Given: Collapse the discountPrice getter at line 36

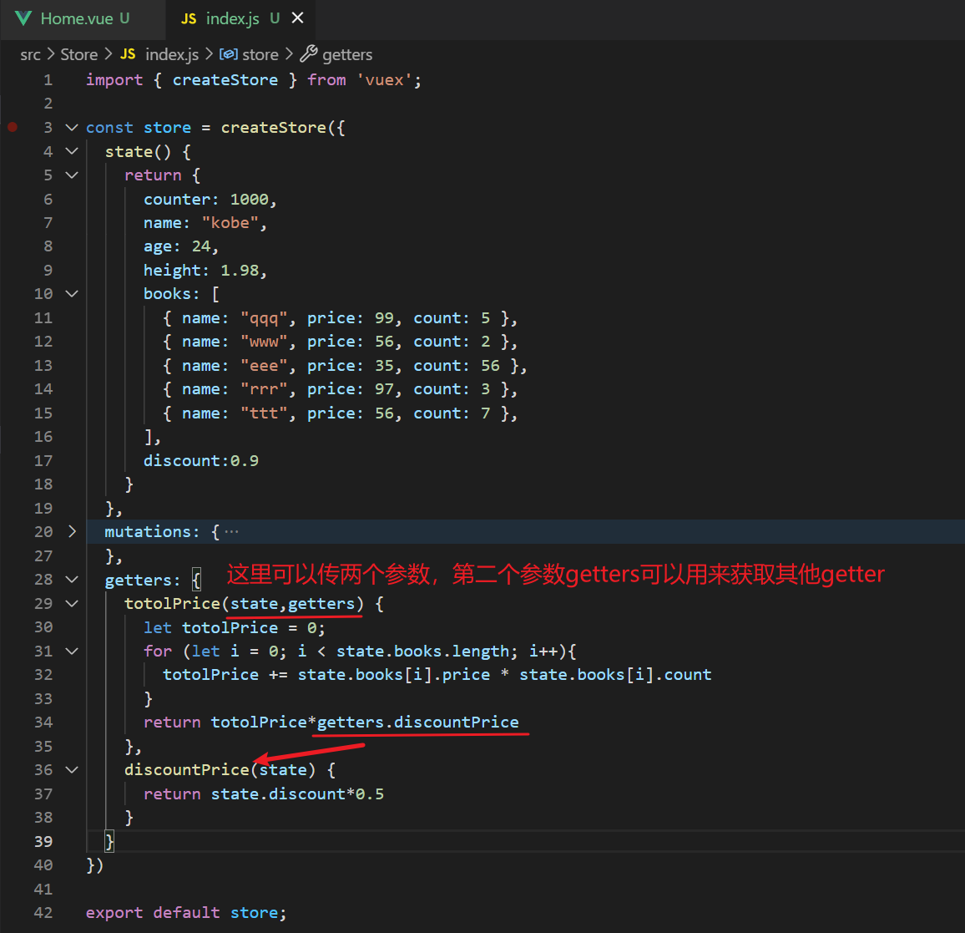Looking at the screenshot, I should point(72,770).
